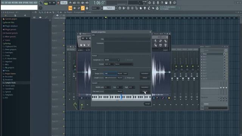Click the Edison save (floppy) icon

(x=81, y=45)
